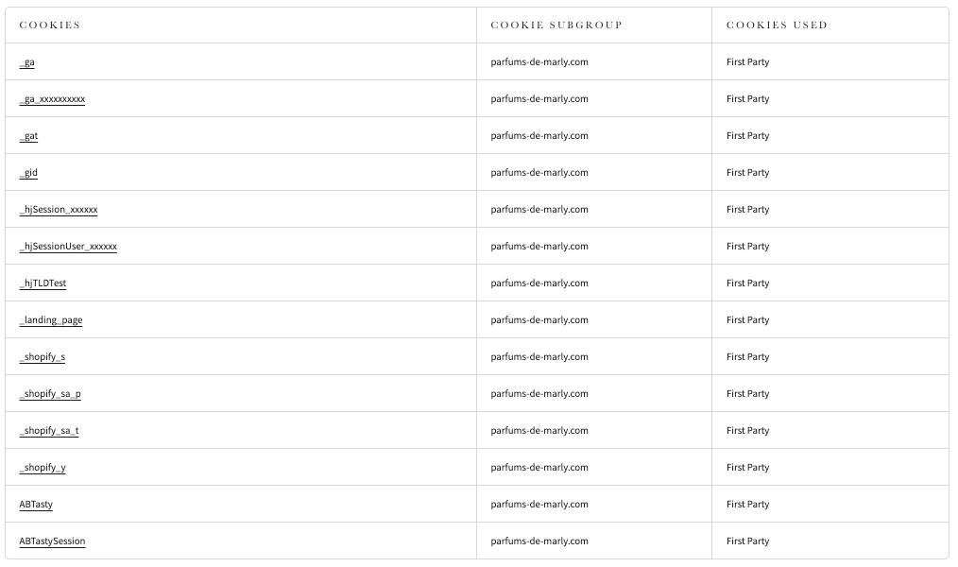This screenshot has width=958, height=567.
Task: Select the _shopify_sa_p cookie link
Action: click(x=50, y=394)
